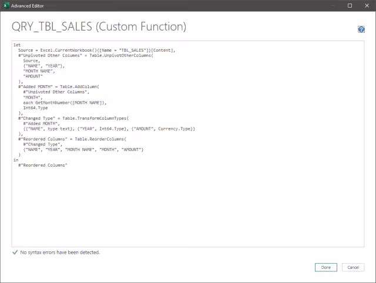Click the final #"Reordered Columns" line

coord(43,166)
